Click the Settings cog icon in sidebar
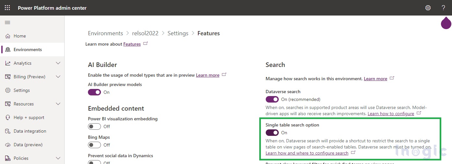 click(8, 90)
